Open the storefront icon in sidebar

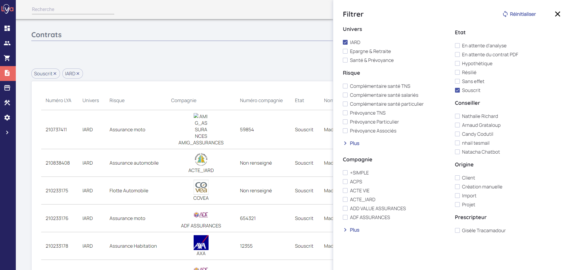(x=7, y=88)
